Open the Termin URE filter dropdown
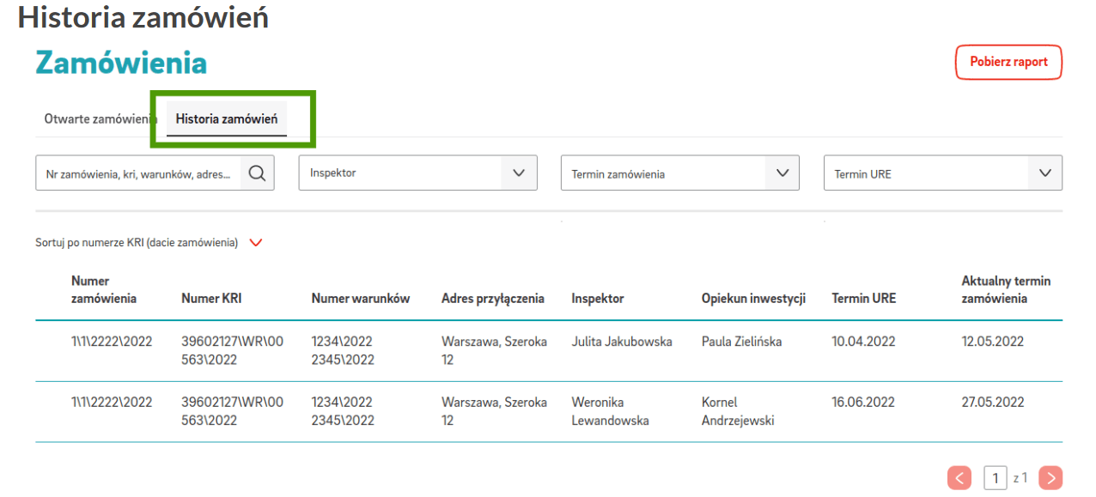The width and height of the screenshot is (1096, 497). pyautogui.click(x=942, y=173)
